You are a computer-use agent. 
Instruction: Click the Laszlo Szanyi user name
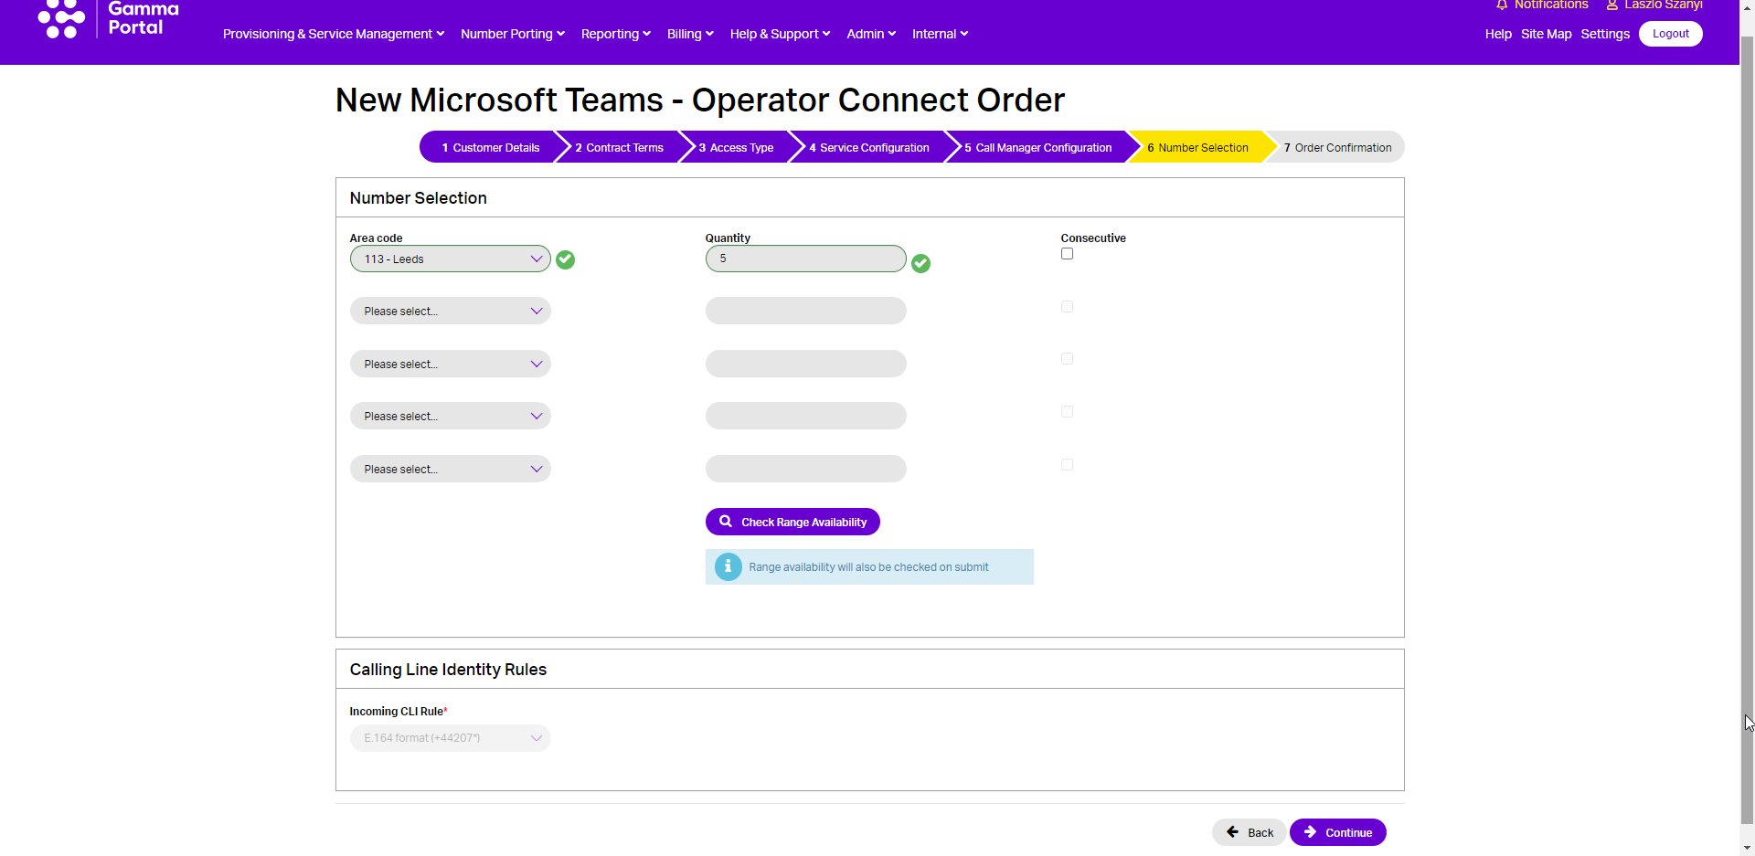[1664, 5]
